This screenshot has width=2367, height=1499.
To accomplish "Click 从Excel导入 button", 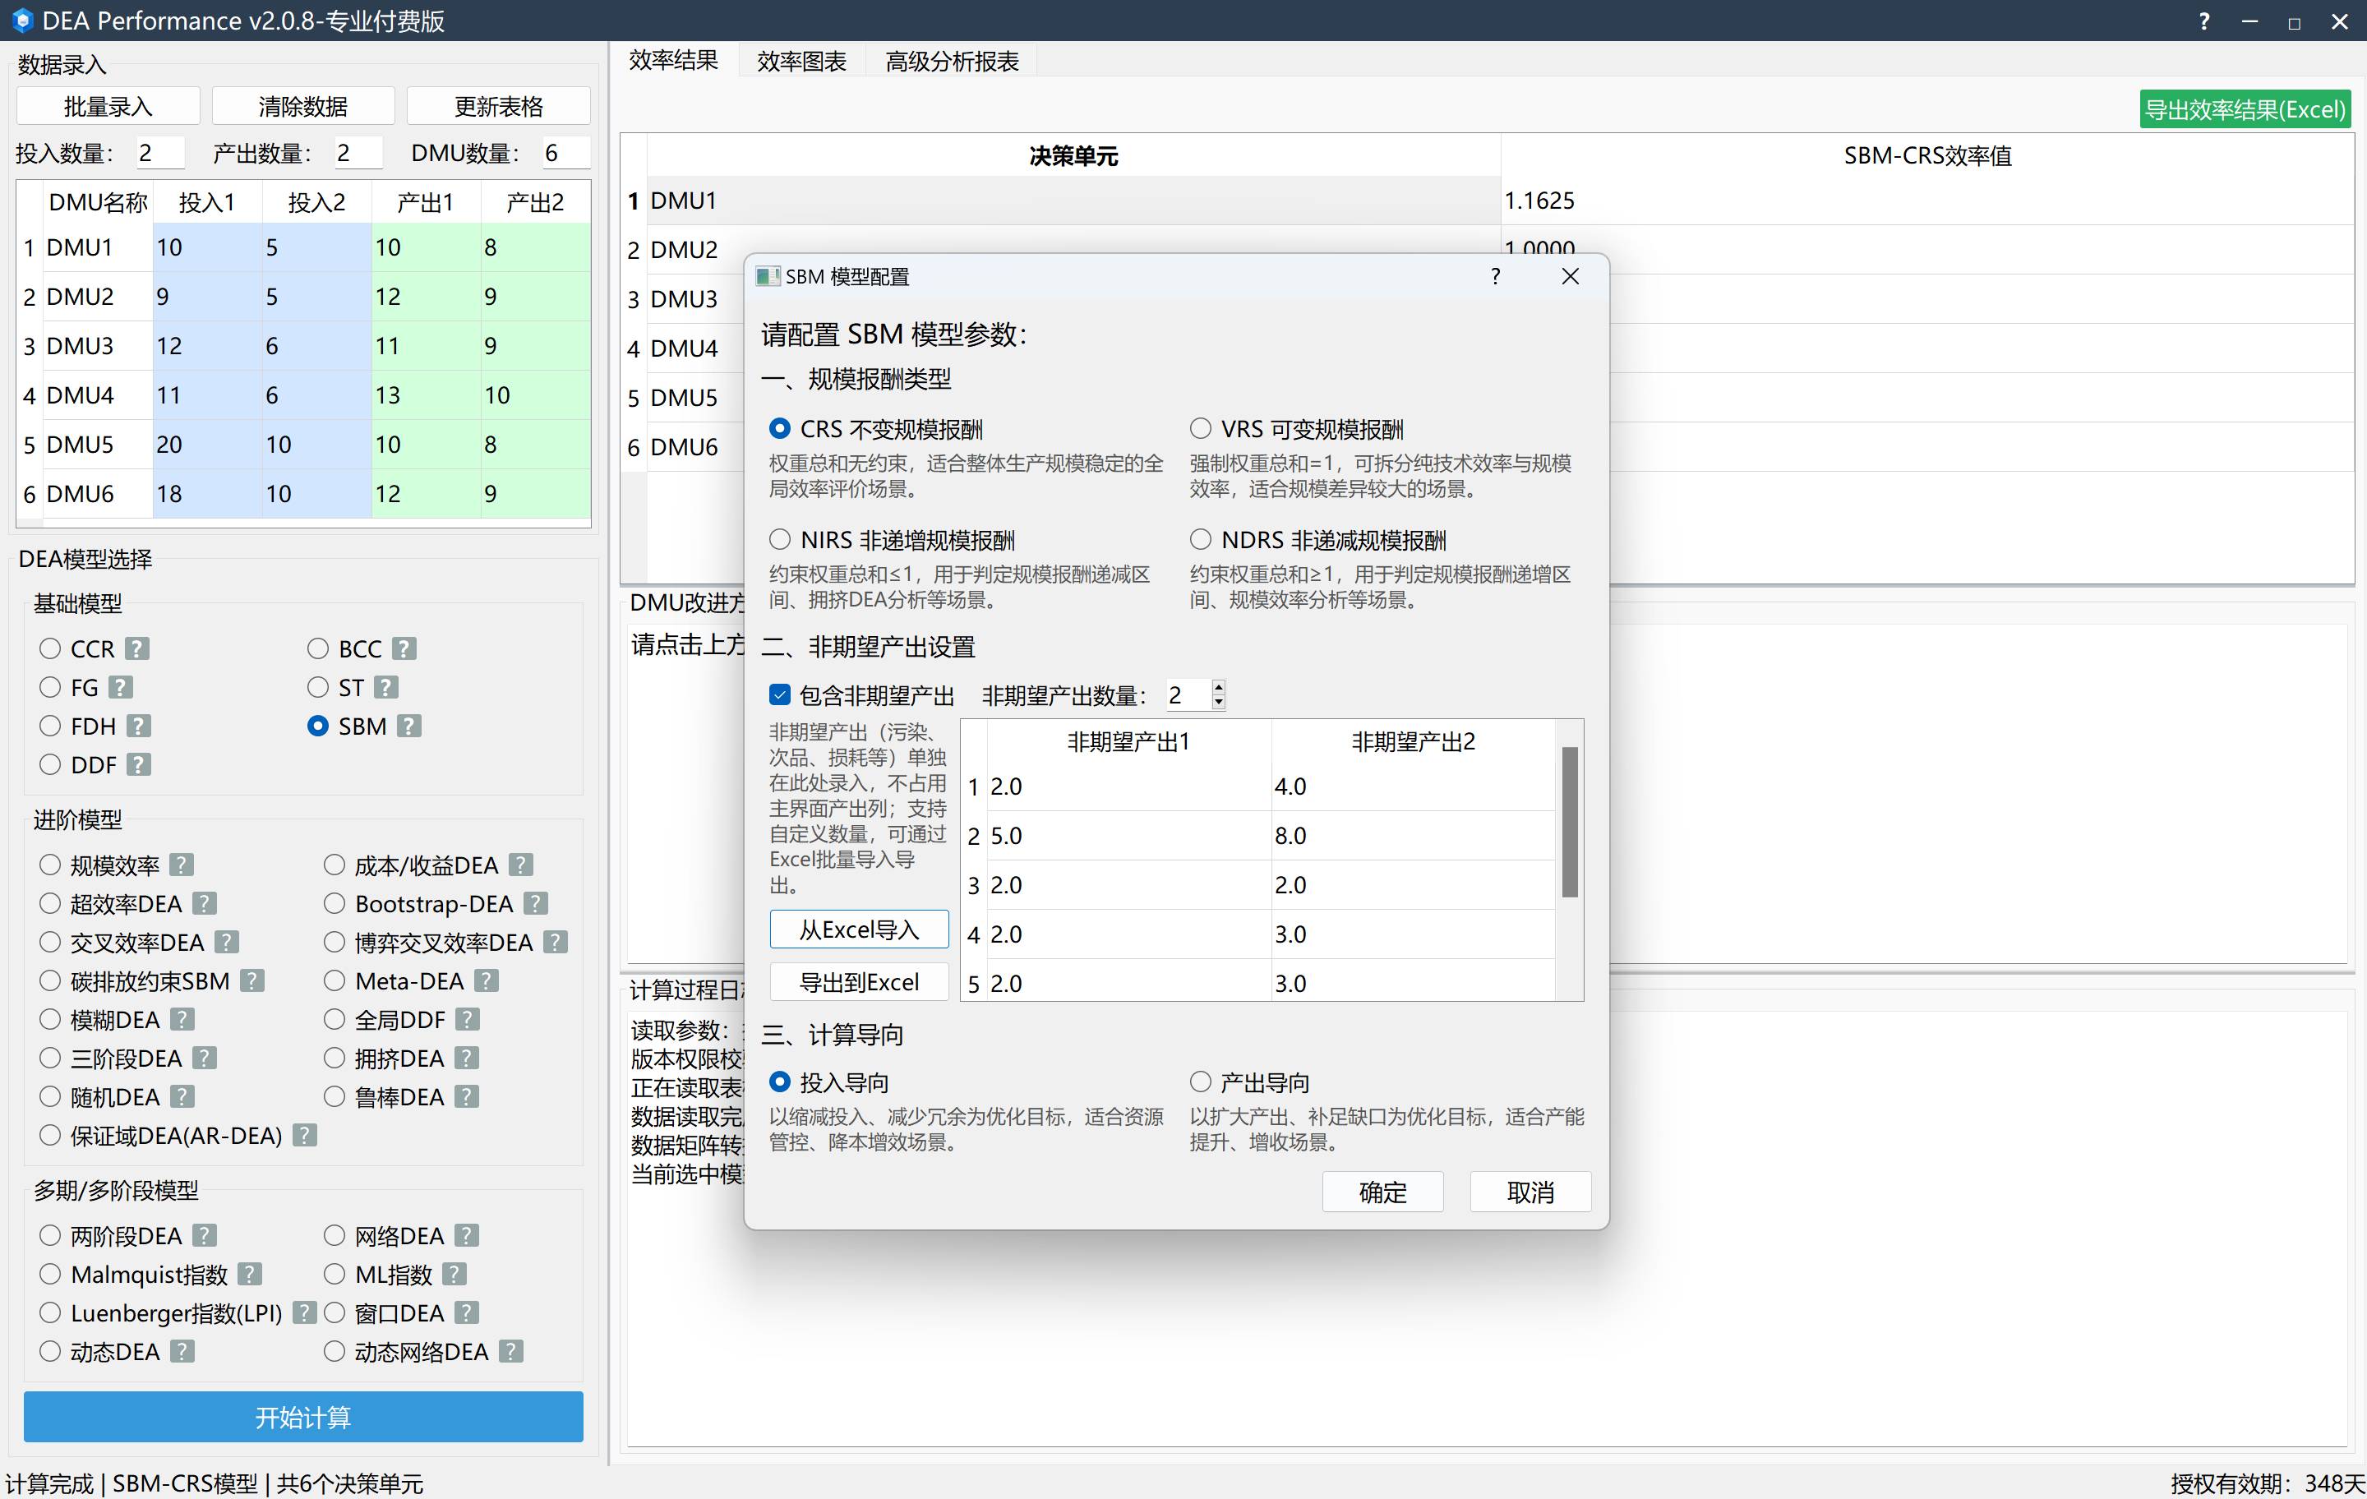I will coord(859,929).
